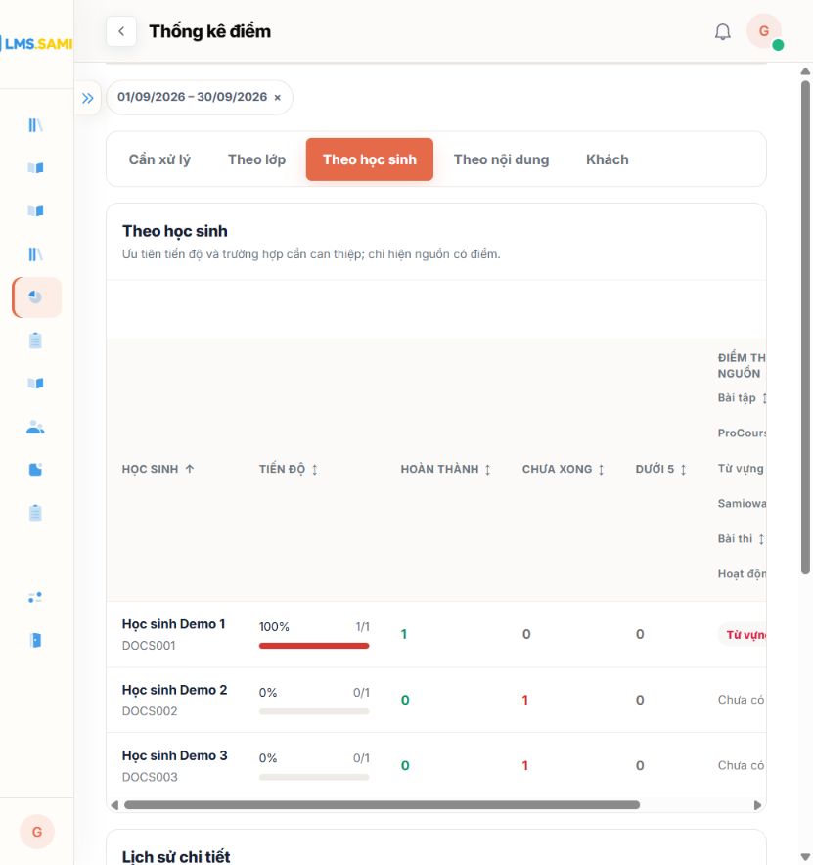Click the horizontal scrollbar right arrow
813x865 pixels.
click(x=758, y=805)
